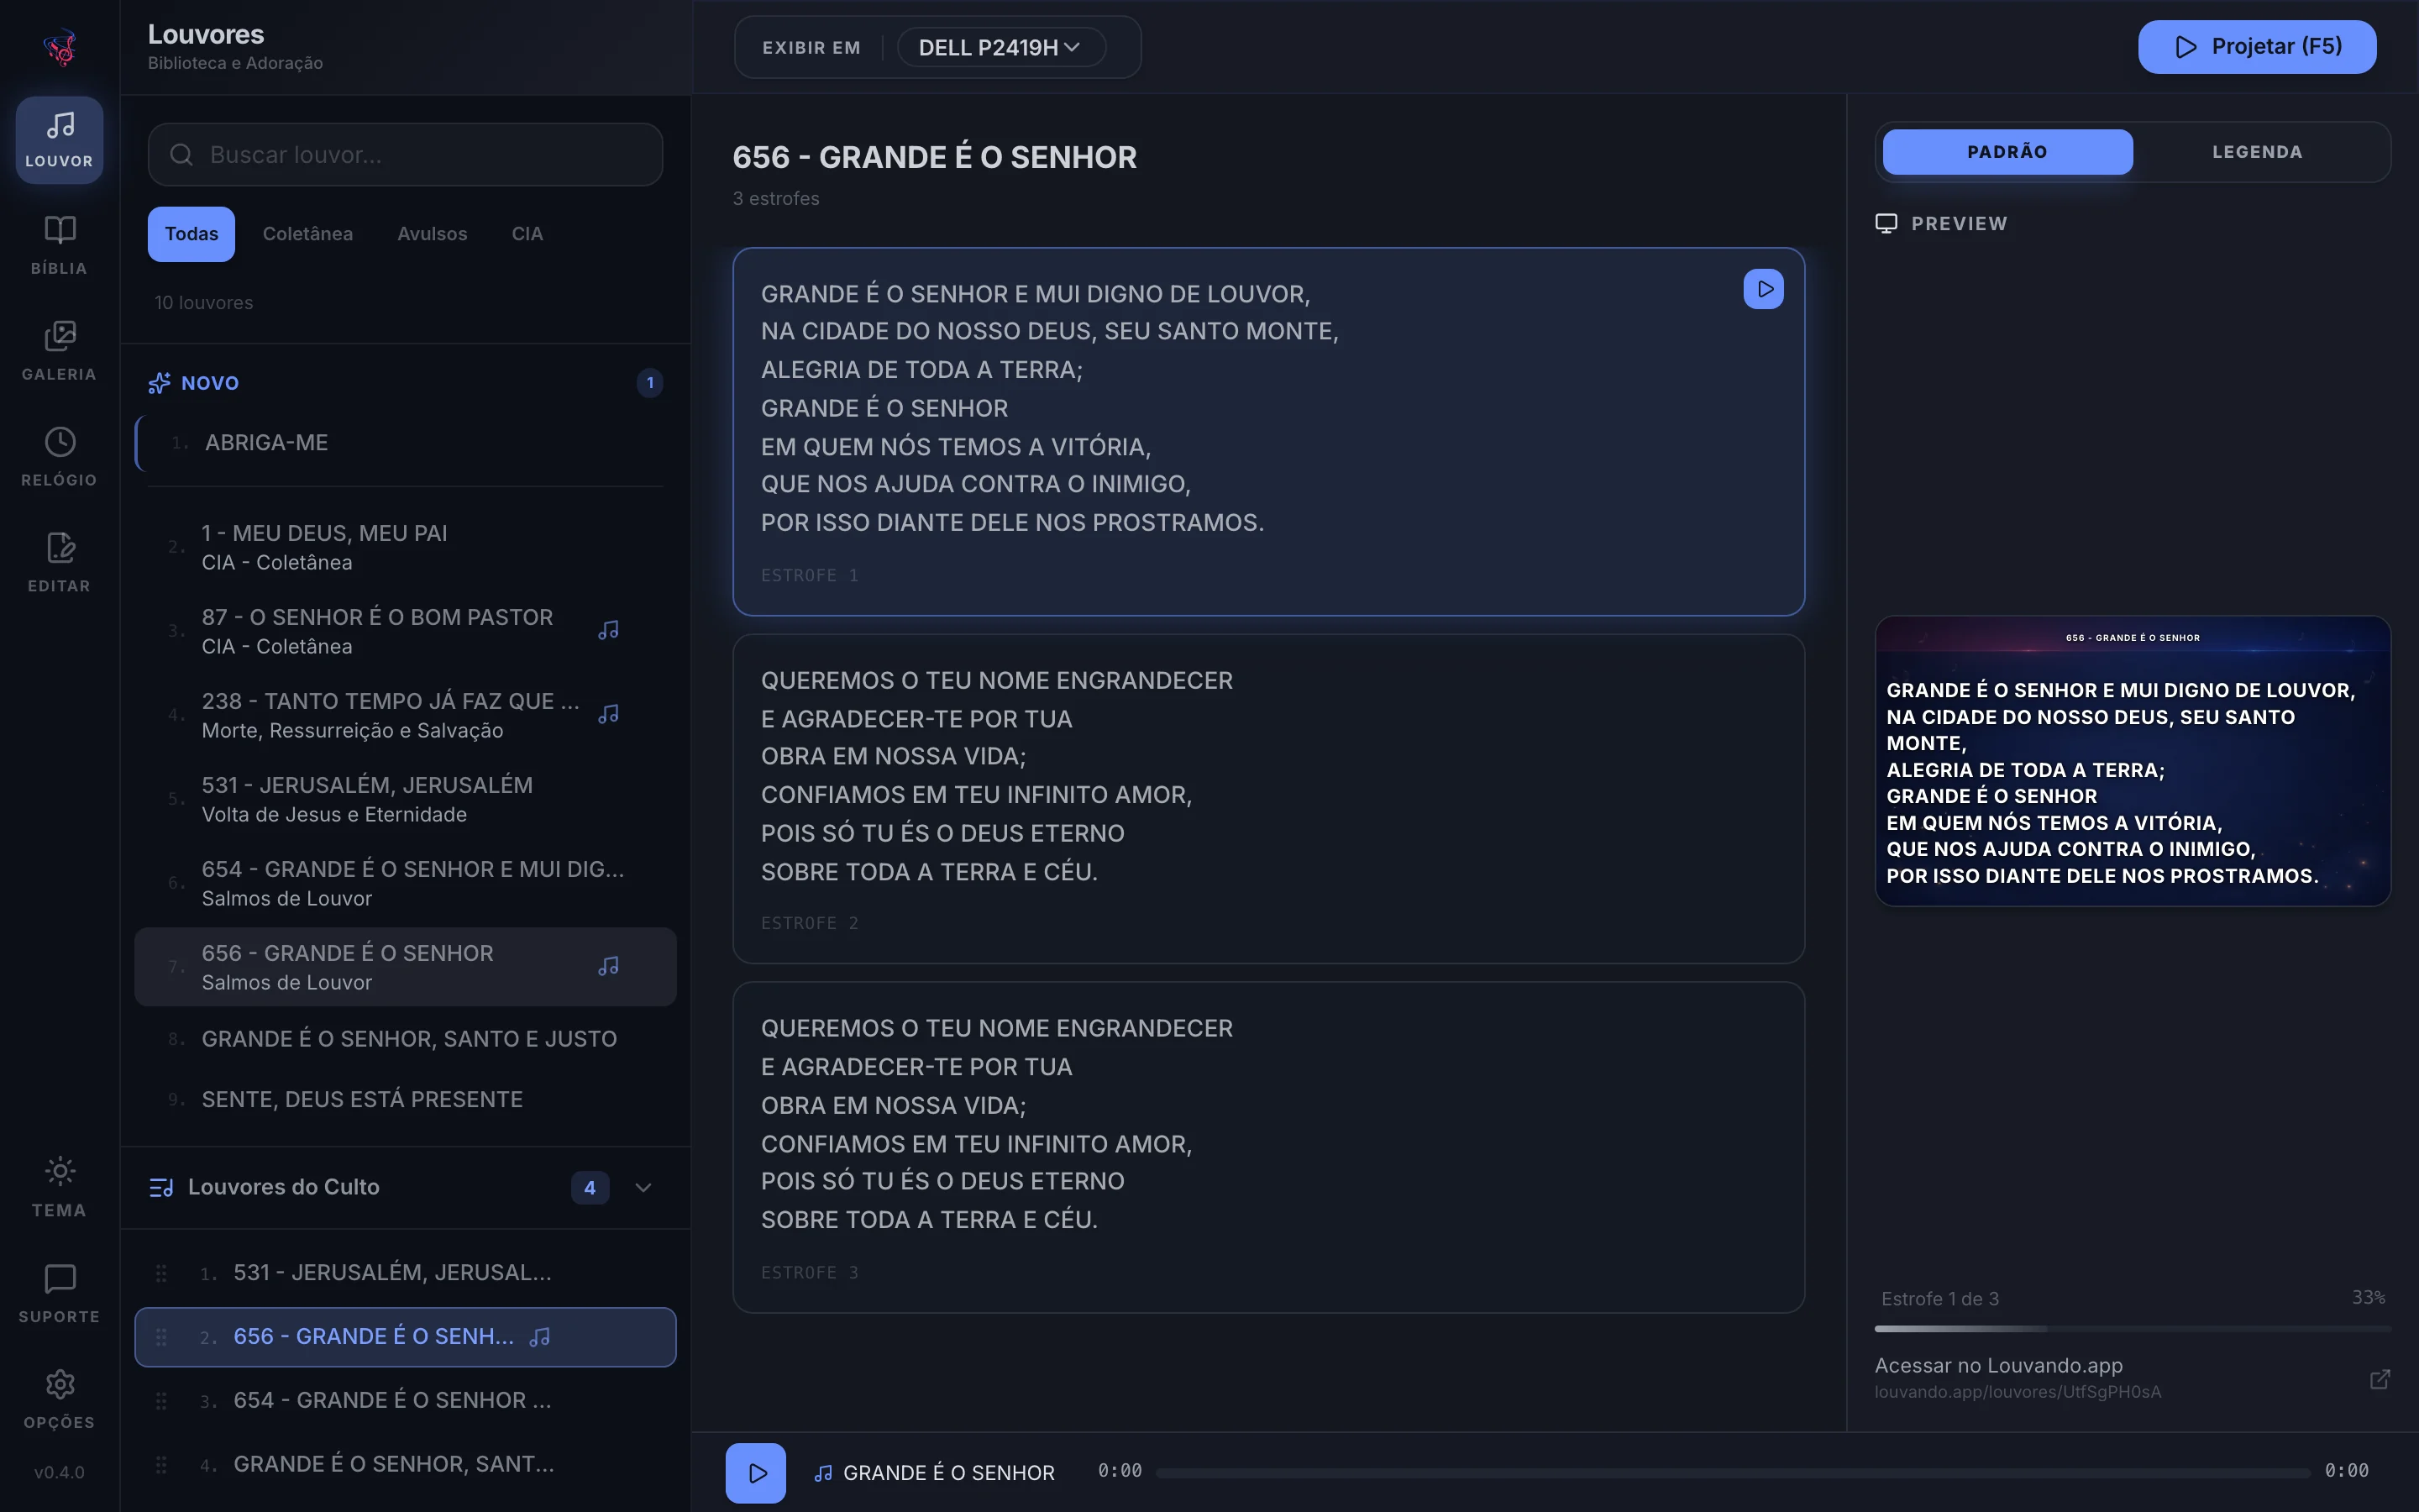Open the Acessar no Louvando.app link
The width and height of the screenshot is (2419, 1512).
click(x=2132, y=1378)
